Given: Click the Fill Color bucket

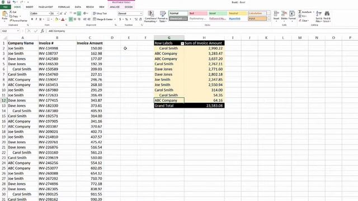Looking at the screenshot, I should [x=56, y=20].
